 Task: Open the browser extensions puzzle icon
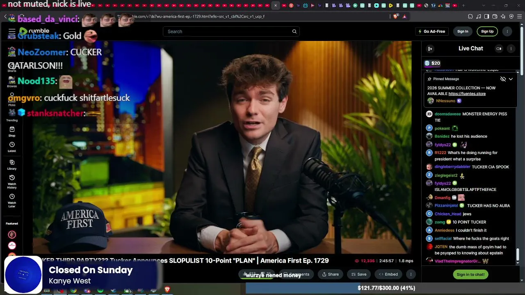coord(470,16)
